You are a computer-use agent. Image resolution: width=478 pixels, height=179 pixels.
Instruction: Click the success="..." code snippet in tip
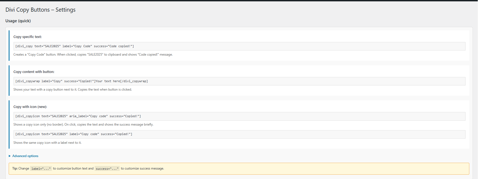tap(107, 169)
